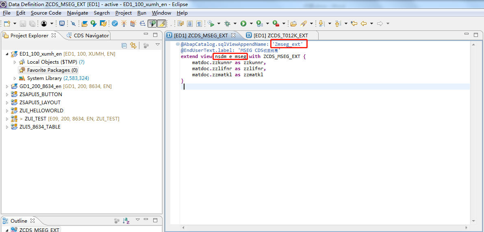Expand the GD1_200_8634_en project node
Screen dimensions: 484x232
coord(7,86)
